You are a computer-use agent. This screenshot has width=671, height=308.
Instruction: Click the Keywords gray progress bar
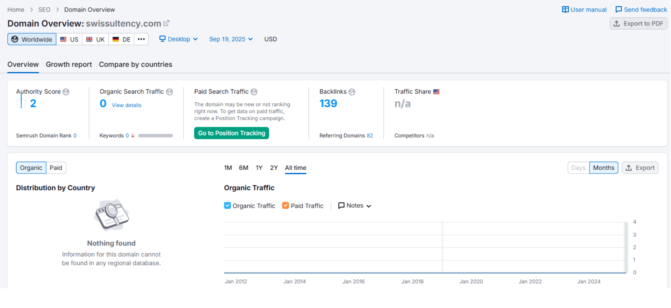156,135
